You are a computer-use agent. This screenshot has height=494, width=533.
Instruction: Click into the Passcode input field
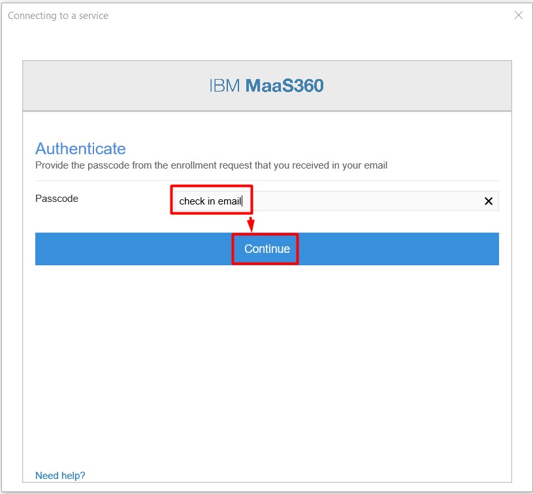[x=336, y=201]
